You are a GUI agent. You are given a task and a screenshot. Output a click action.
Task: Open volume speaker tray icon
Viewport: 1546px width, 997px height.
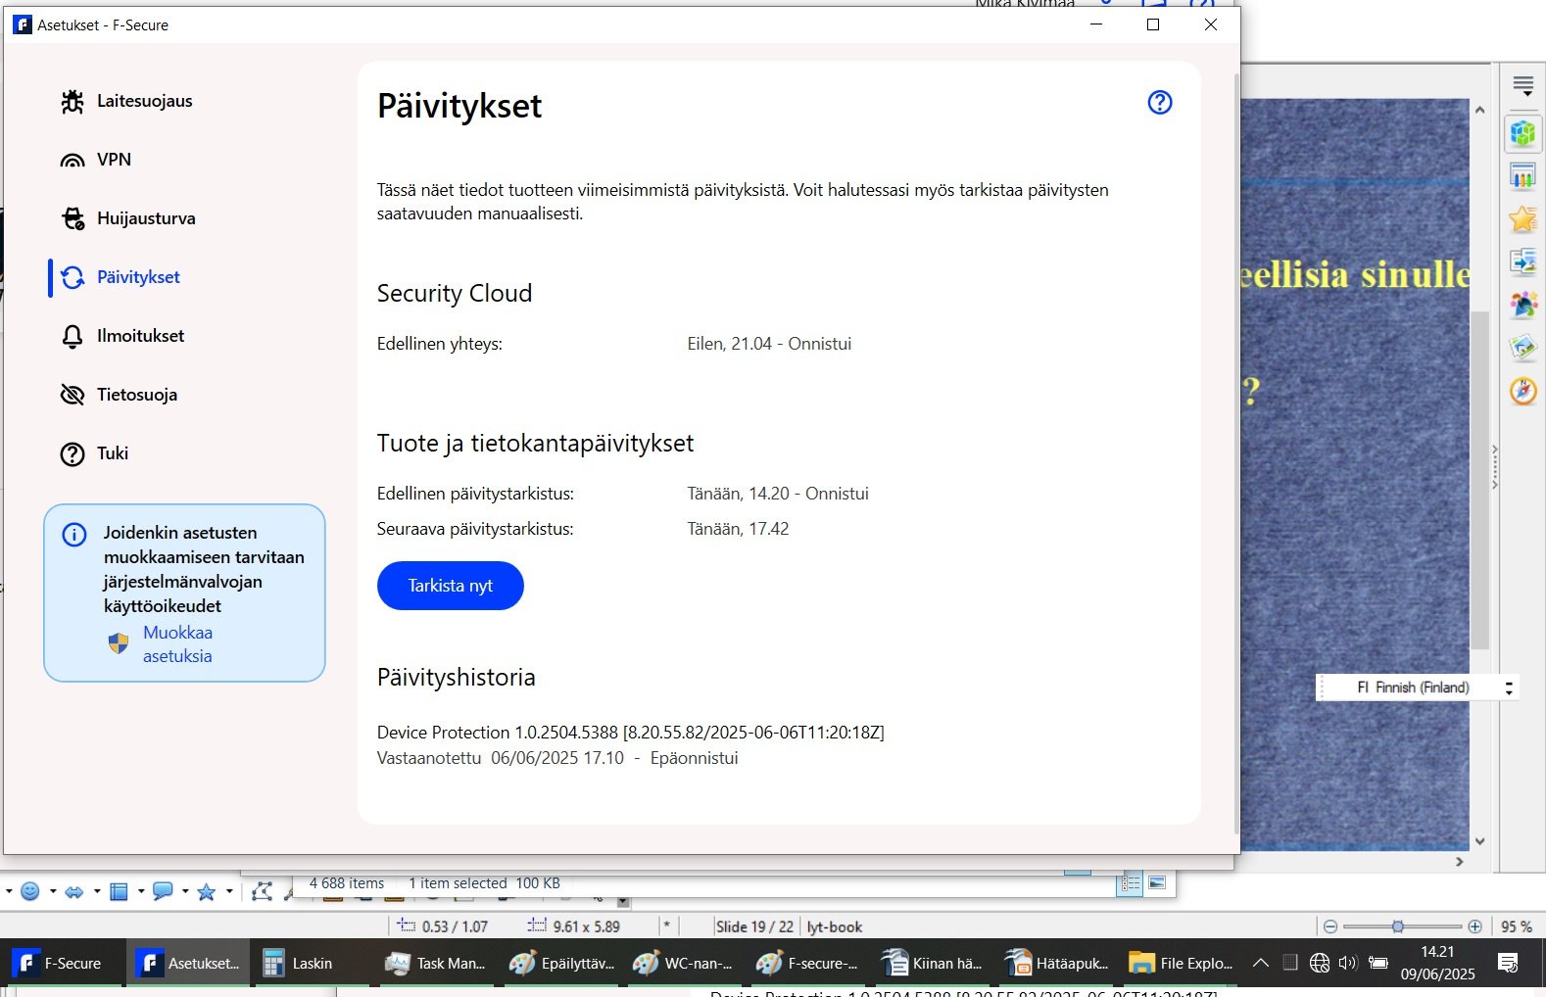tap(1348, 963)
